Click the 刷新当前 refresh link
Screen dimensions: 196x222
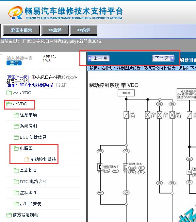pyautogui.click(x=187, y=60)
